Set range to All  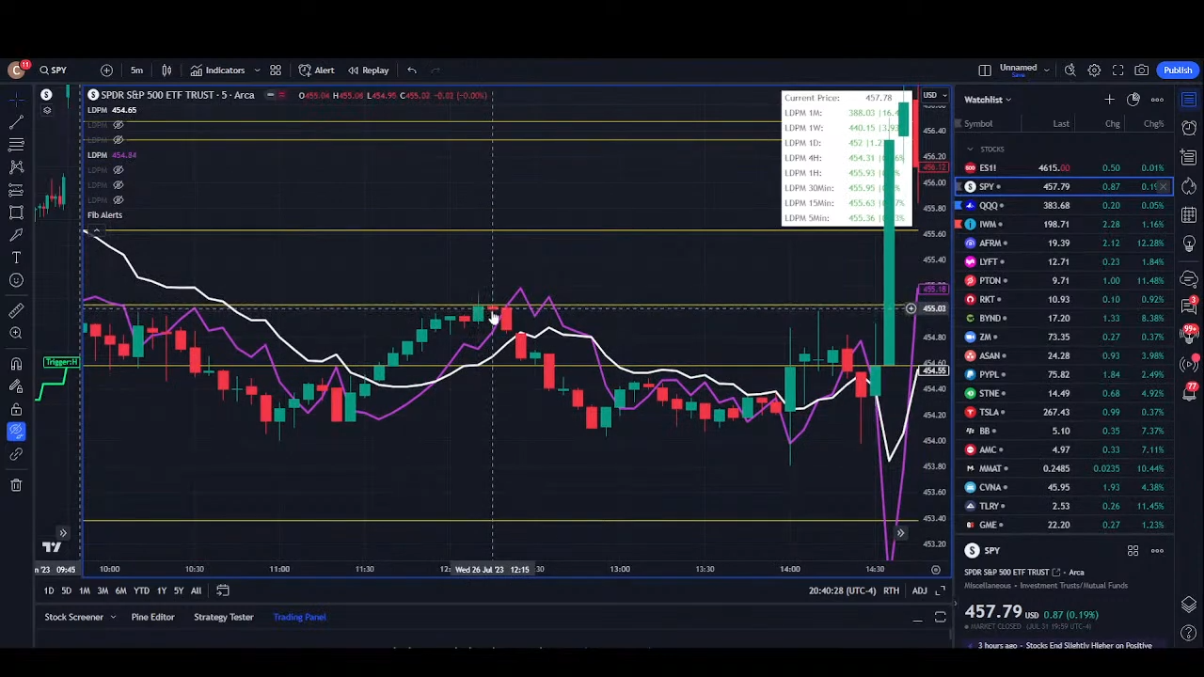196,590
